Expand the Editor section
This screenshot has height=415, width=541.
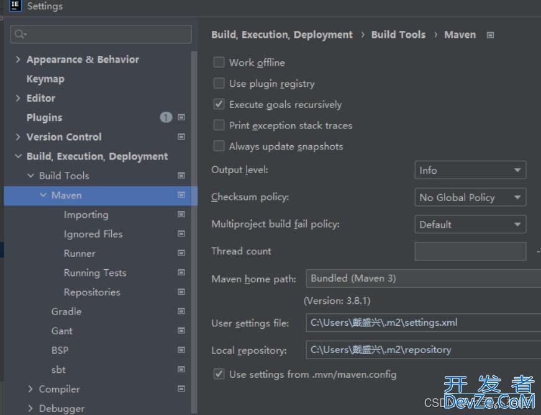[18, 98]
